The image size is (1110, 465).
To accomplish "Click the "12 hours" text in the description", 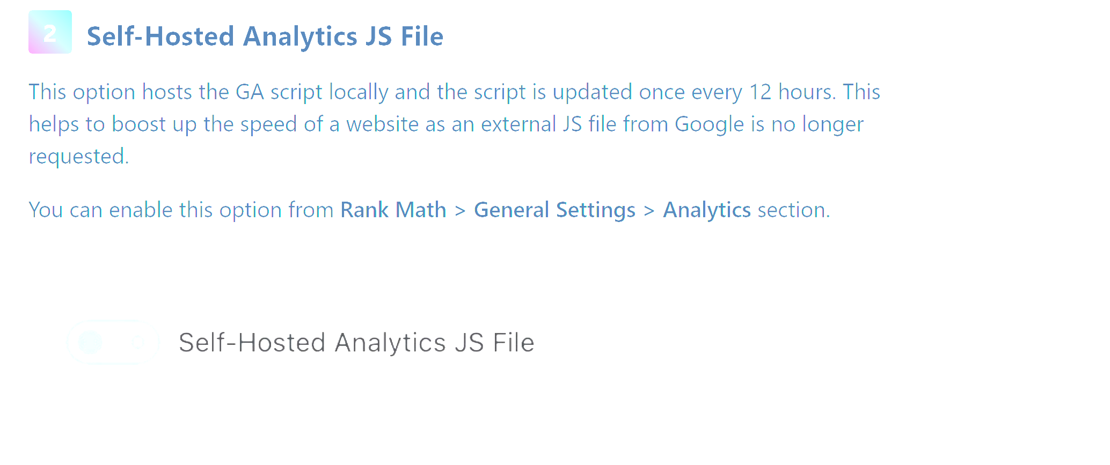I will click(x=792, y=92).
